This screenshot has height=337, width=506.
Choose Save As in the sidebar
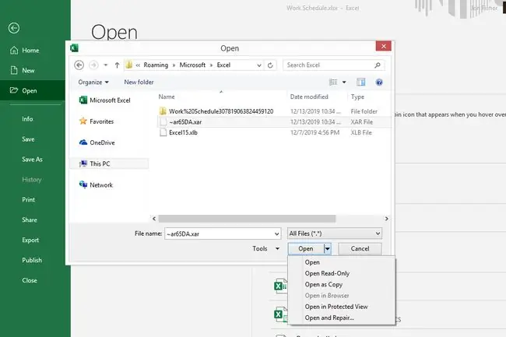pos(32,160)
